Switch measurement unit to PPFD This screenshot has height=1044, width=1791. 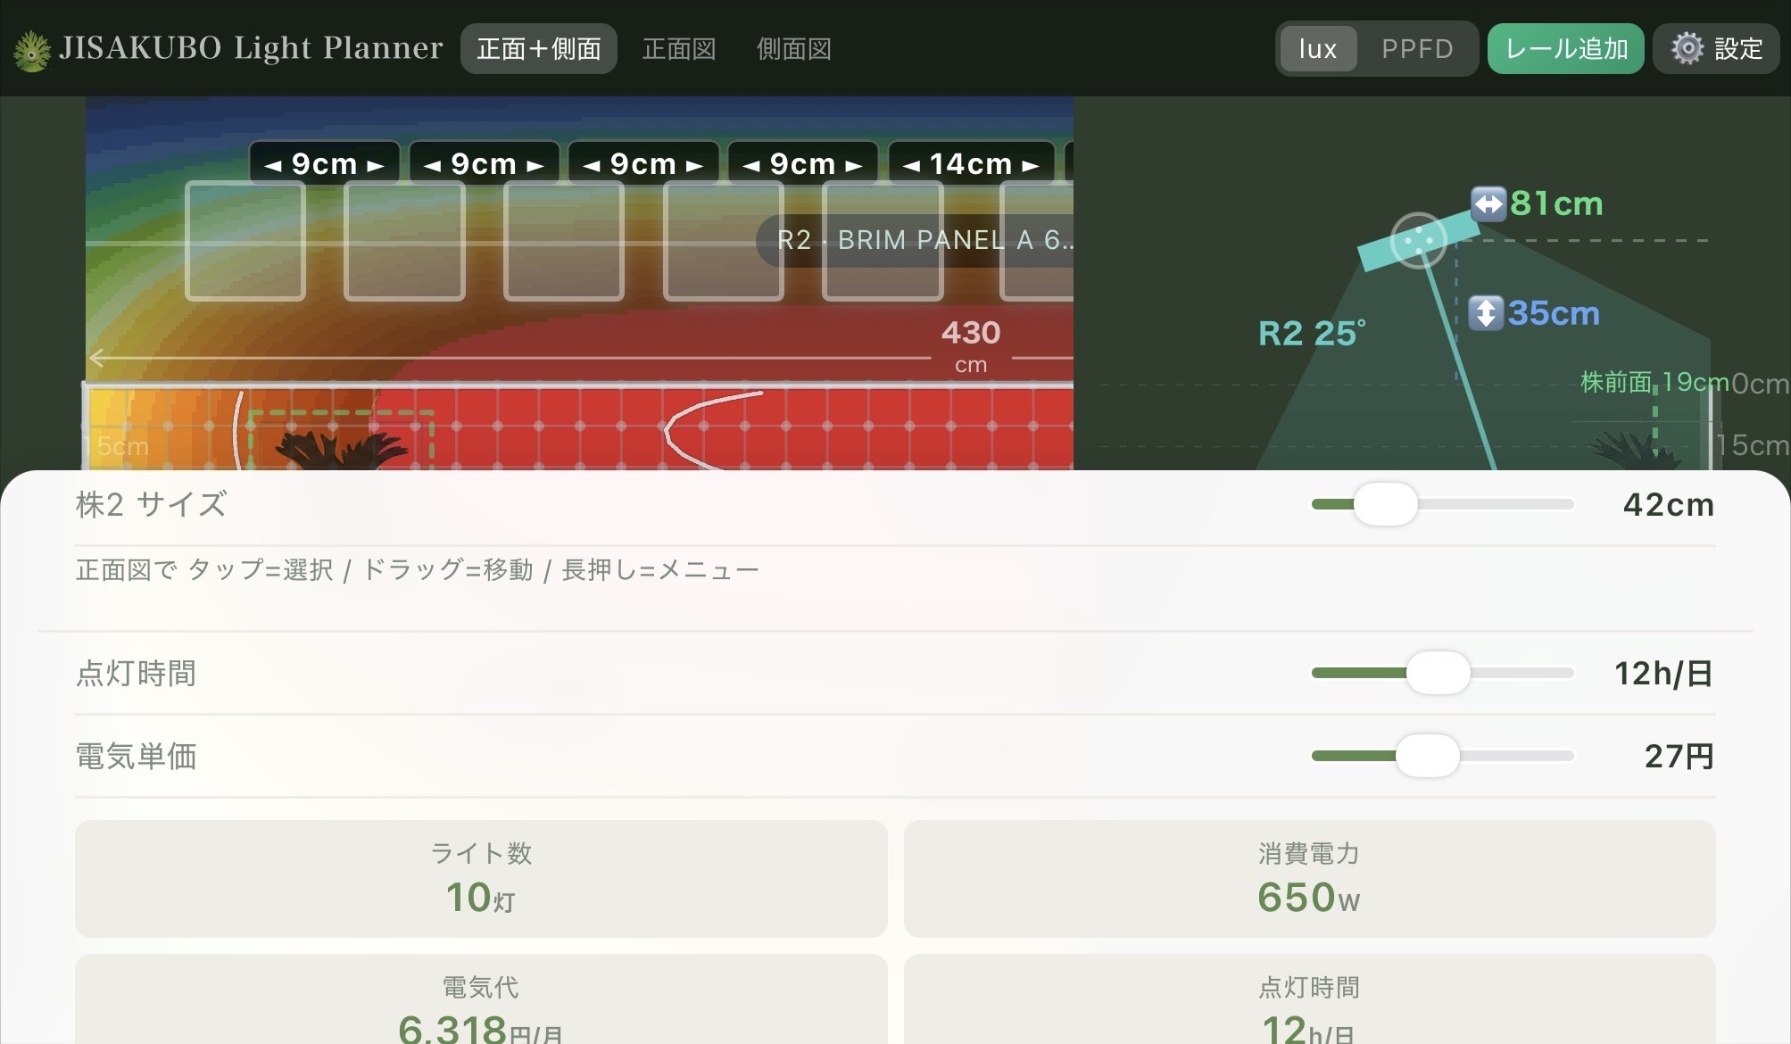point(1419,49)
